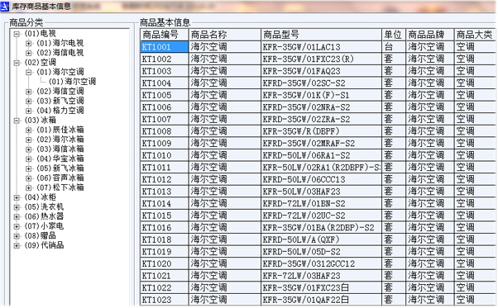This screenshot has width=498, height=308.
Task: Click the app icon in the title bar
Action: 4,6
